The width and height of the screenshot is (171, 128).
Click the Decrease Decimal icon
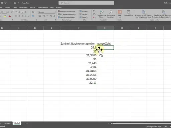(x=54, y=16)
